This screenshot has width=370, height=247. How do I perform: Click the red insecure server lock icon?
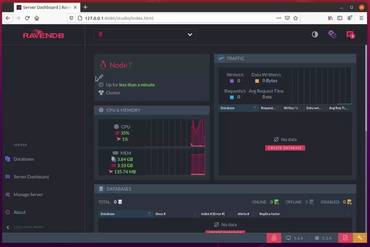click(273, 238)
